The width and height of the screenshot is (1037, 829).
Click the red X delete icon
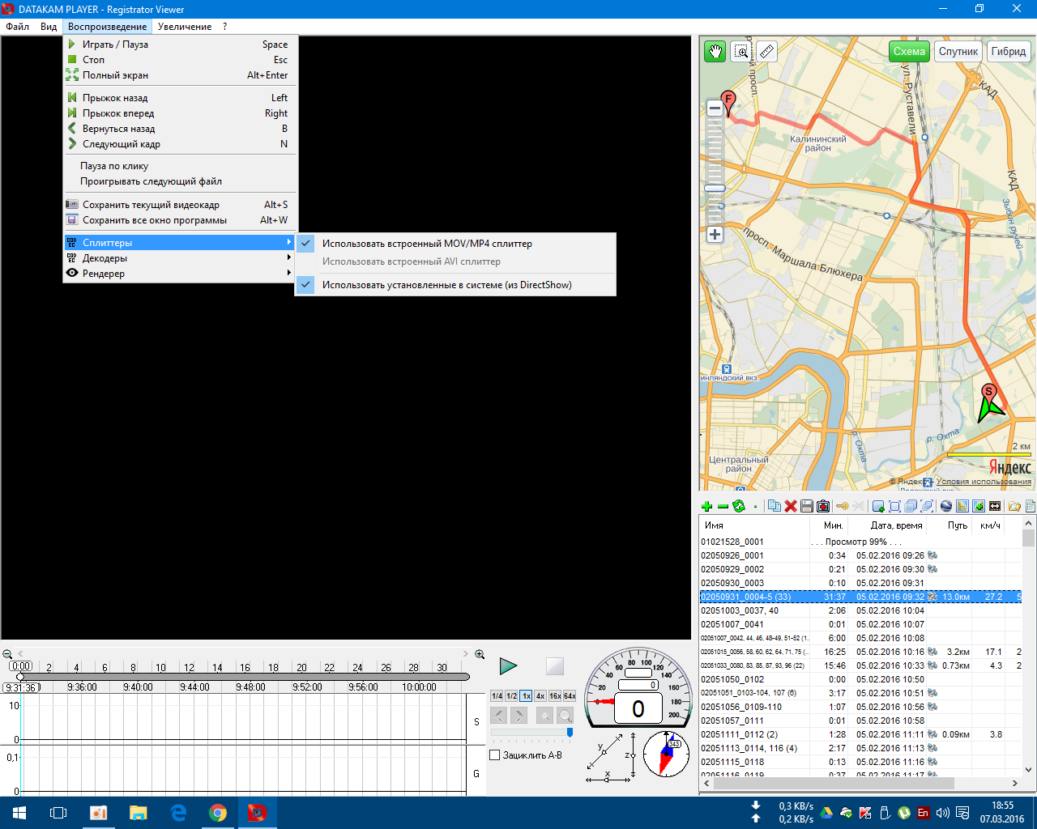tap(791, 506)
